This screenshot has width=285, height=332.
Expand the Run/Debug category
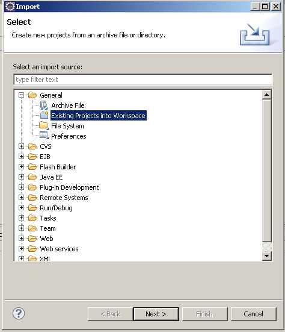(21, 208)
